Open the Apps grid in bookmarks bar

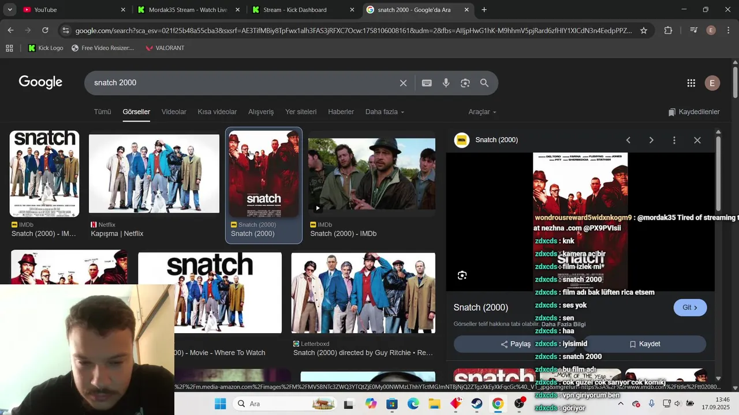[x=9, y=48]
